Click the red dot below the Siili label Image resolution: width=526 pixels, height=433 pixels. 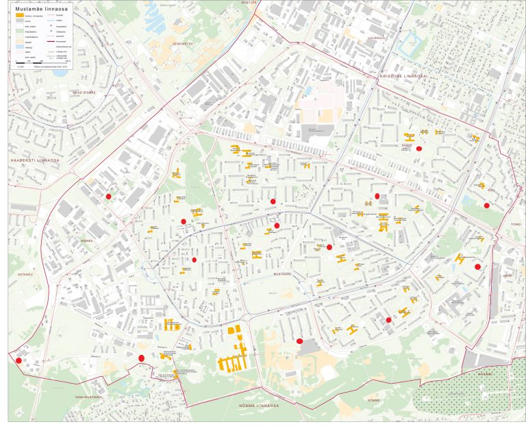pyautogui.click(x=487, y=206)
